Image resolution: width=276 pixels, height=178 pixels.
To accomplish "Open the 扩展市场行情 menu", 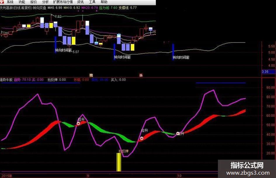I will [63, 2].
